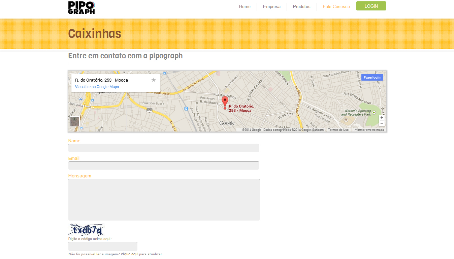Click the Google logo on the map
454x259 pixels.
[x=227, y=123]
